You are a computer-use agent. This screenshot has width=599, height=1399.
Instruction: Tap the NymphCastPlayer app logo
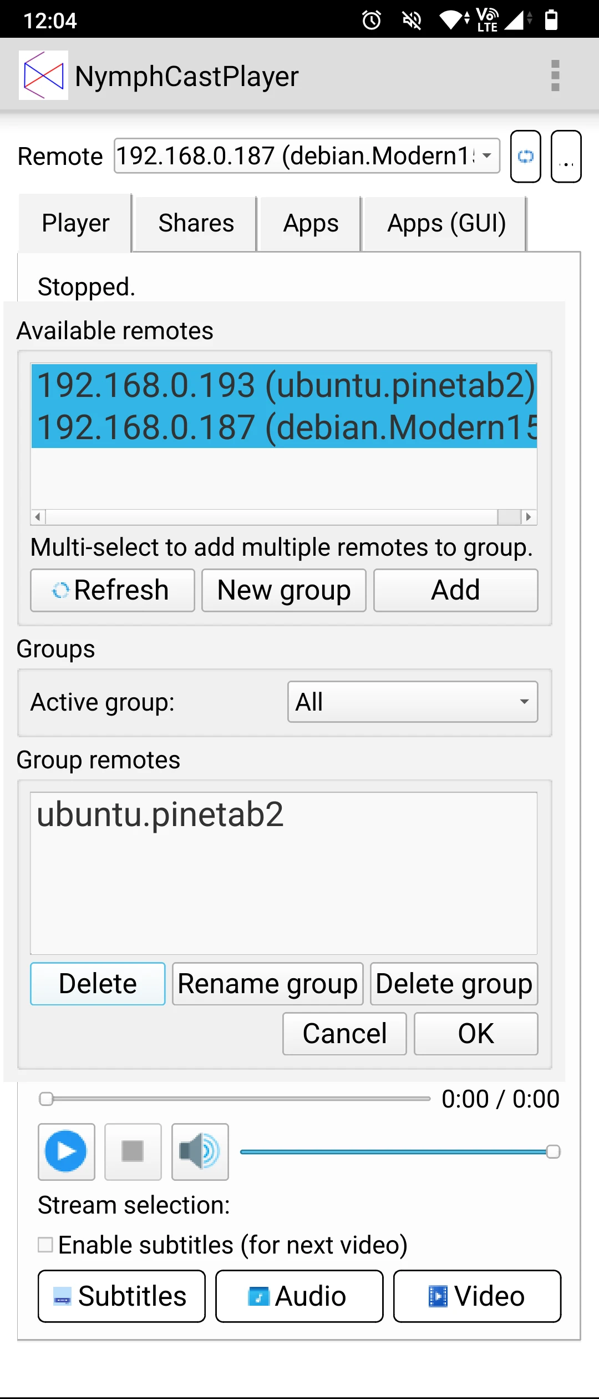[x=43, y=76]
